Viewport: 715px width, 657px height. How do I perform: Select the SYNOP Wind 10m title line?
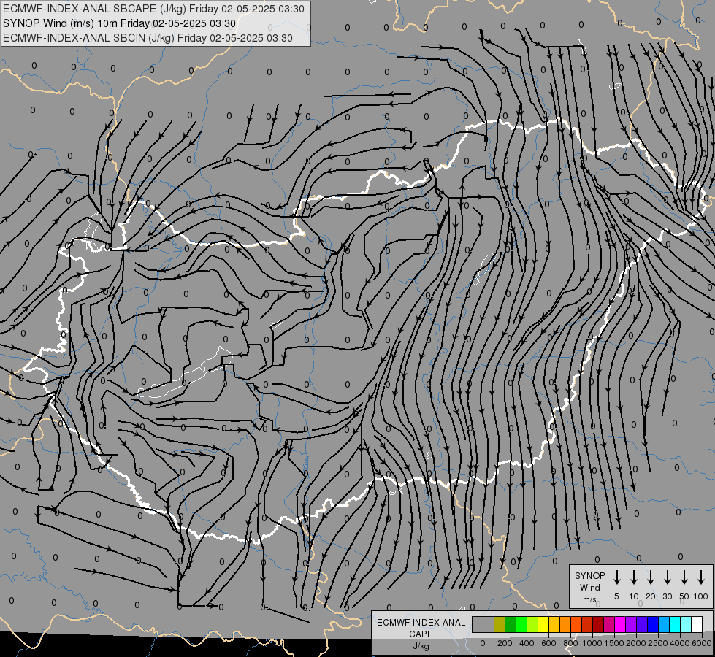(x=120, y=23)
